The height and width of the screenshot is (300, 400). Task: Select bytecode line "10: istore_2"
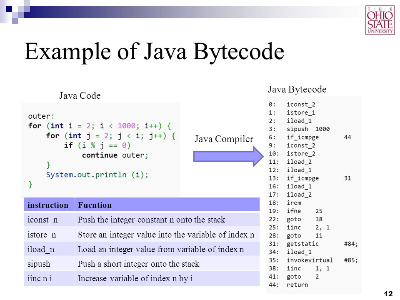(x=292, y=154)
